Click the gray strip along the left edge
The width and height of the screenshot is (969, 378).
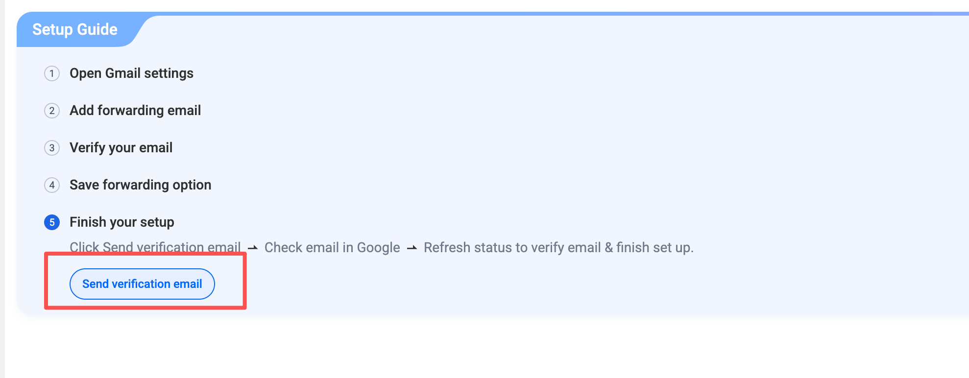pyautogui.click(x=2, y=196)
